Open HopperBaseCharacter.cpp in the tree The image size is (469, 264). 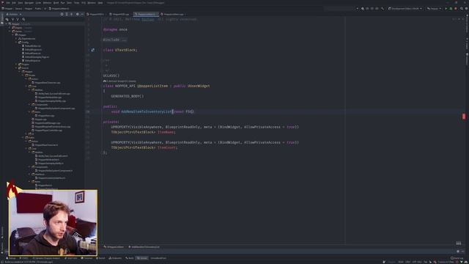click(x=46, y=83)
